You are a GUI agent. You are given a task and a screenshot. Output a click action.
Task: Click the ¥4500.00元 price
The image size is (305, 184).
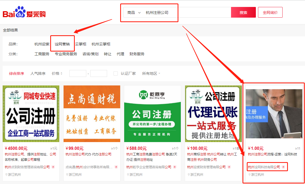click(x=16, y=148)
